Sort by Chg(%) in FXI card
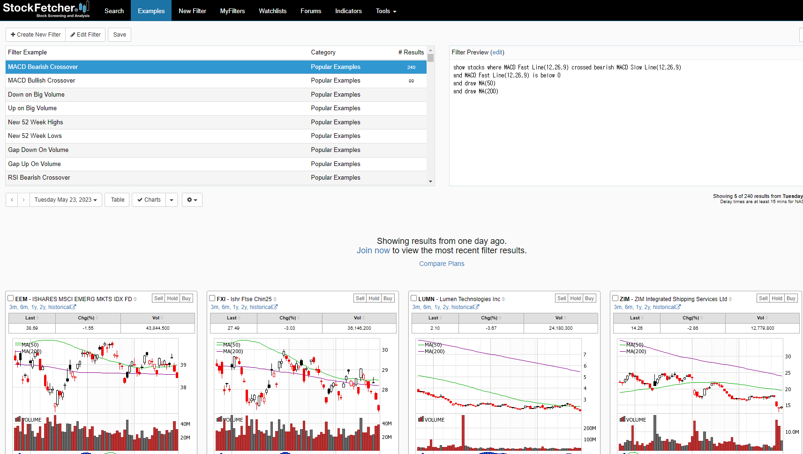 pyautogui.click(x=290, y=318)
